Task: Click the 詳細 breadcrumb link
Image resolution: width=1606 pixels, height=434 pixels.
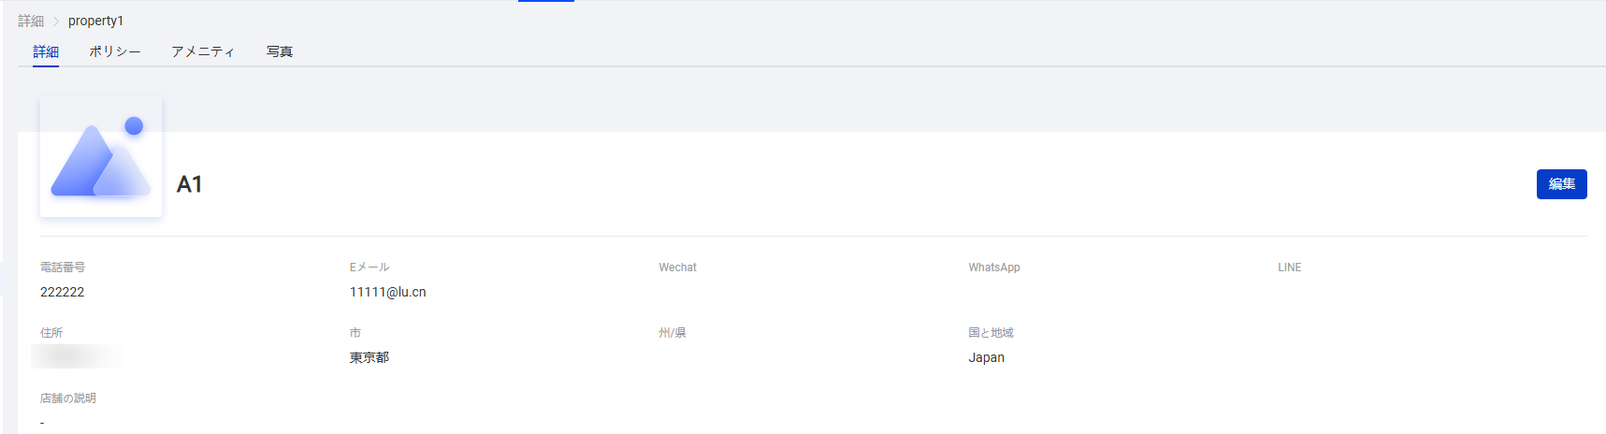Action: 31,21
